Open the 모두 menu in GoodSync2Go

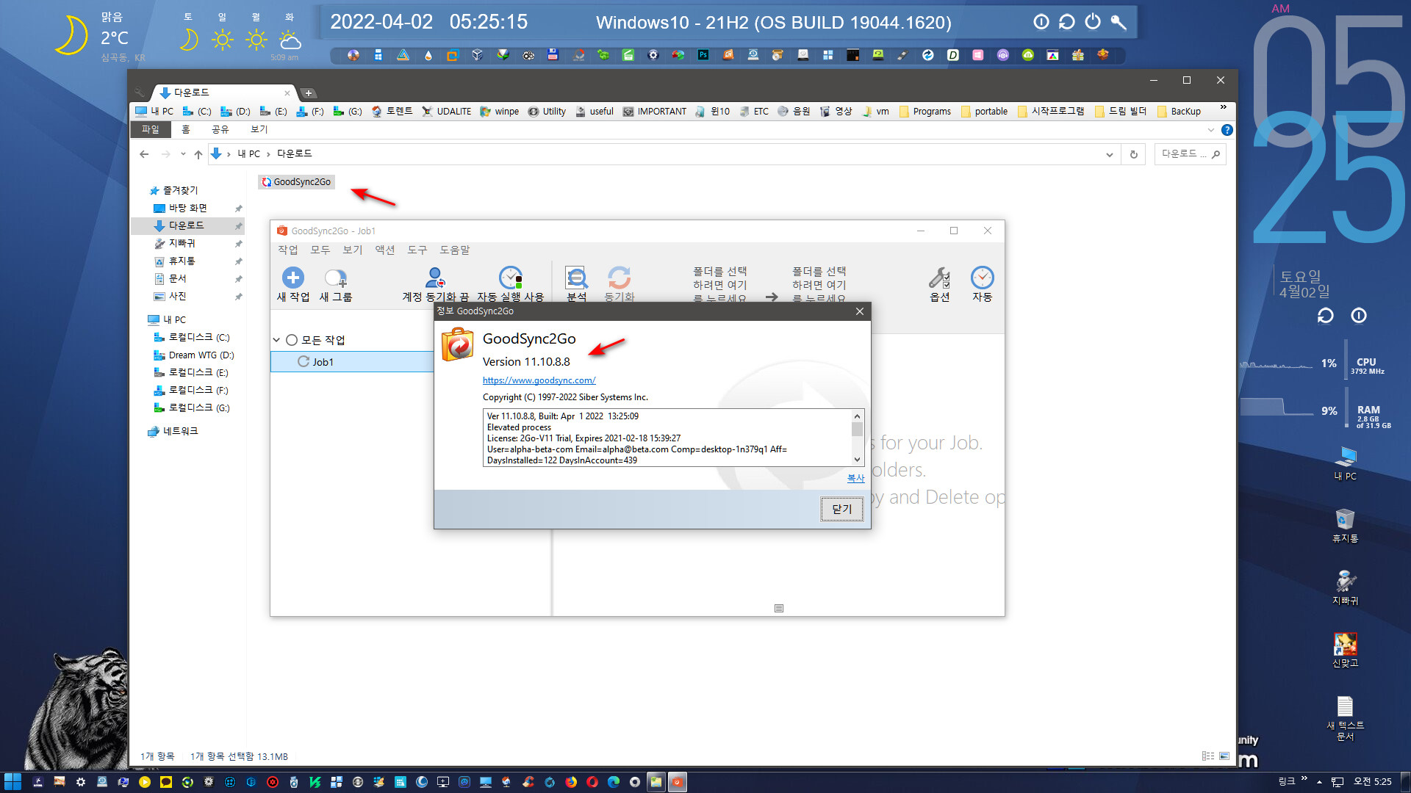[x=320, y=250]
